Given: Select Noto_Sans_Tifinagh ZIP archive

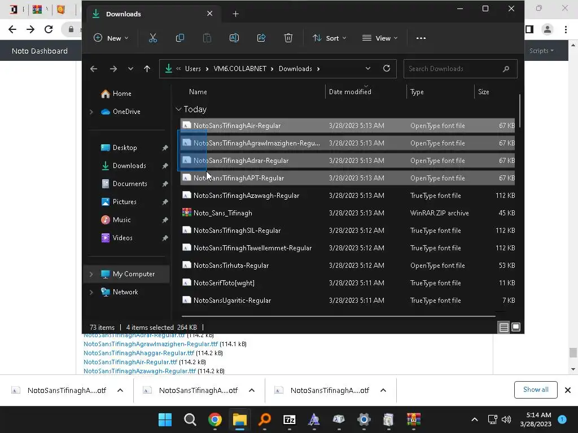Looking at the screenshot, I should point(348,213).
